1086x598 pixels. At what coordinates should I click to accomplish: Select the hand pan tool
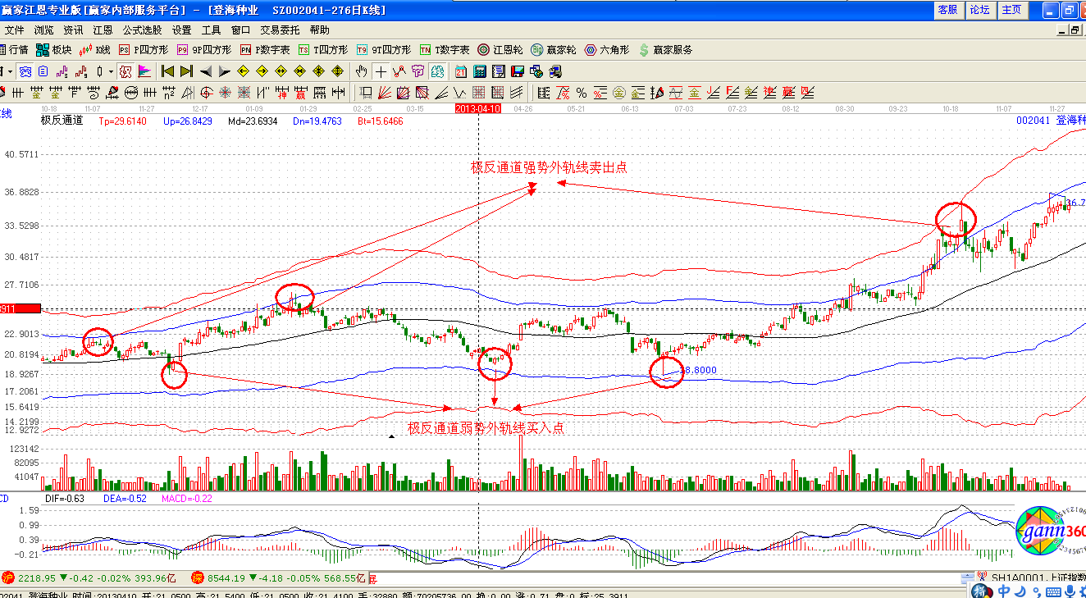click(x=361, y=71)
